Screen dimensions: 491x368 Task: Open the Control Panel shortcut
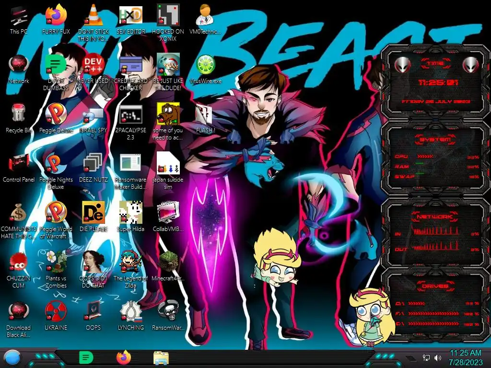(x=19, y=168)
